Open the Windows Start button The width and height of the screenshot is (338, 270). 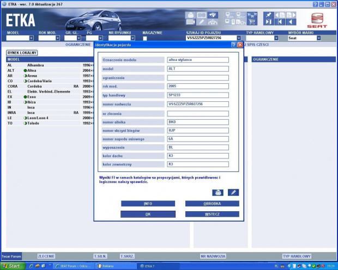tap(12, 266)
